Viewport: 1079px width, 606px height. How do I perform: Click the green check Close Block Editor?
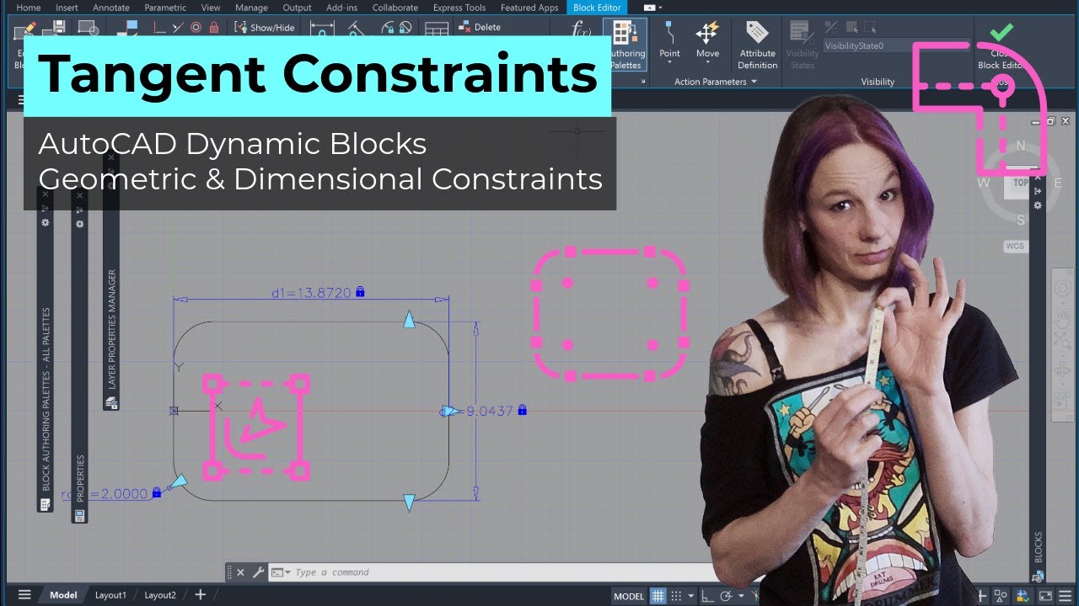point(1001,32)
